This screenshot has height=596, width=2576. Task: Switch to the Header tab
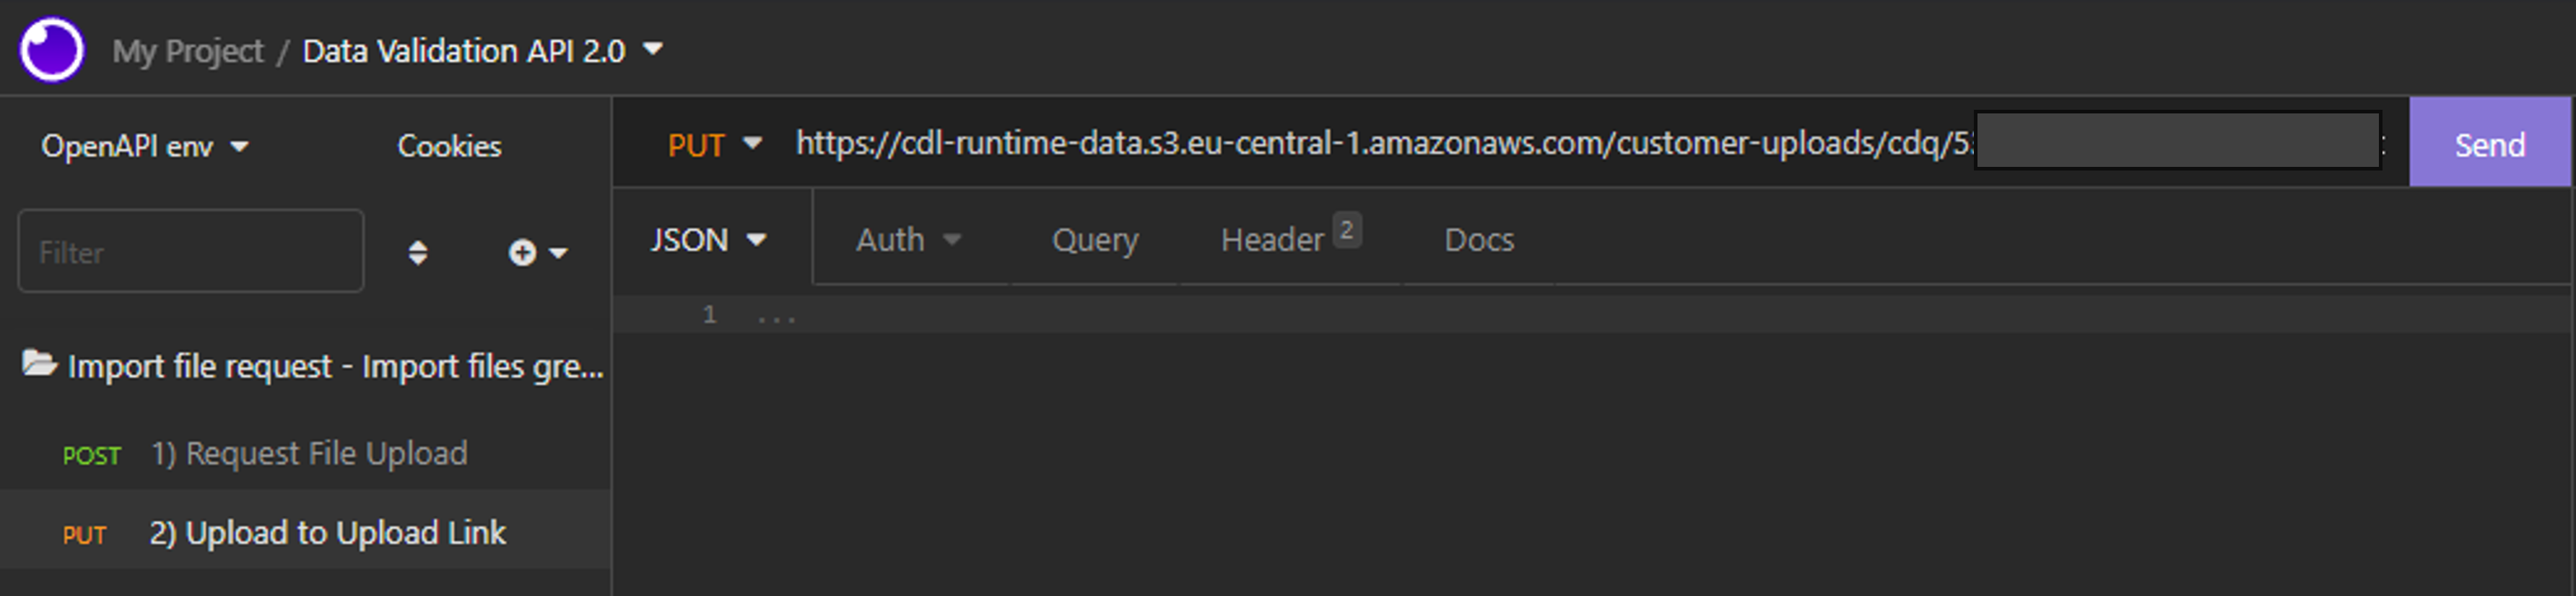pos(1290,237)
